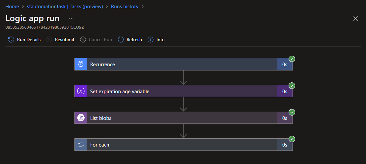The height and width of the screenshot is (164, 366).
Task: Click the Run Details history icon
Action: 11,40
